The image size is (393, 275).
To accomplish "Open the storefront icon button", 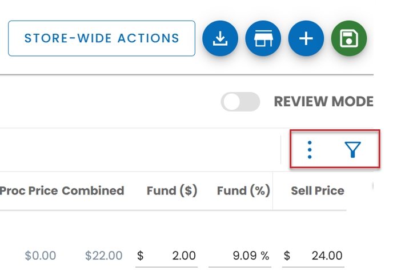I will click(x=263, y=39).
